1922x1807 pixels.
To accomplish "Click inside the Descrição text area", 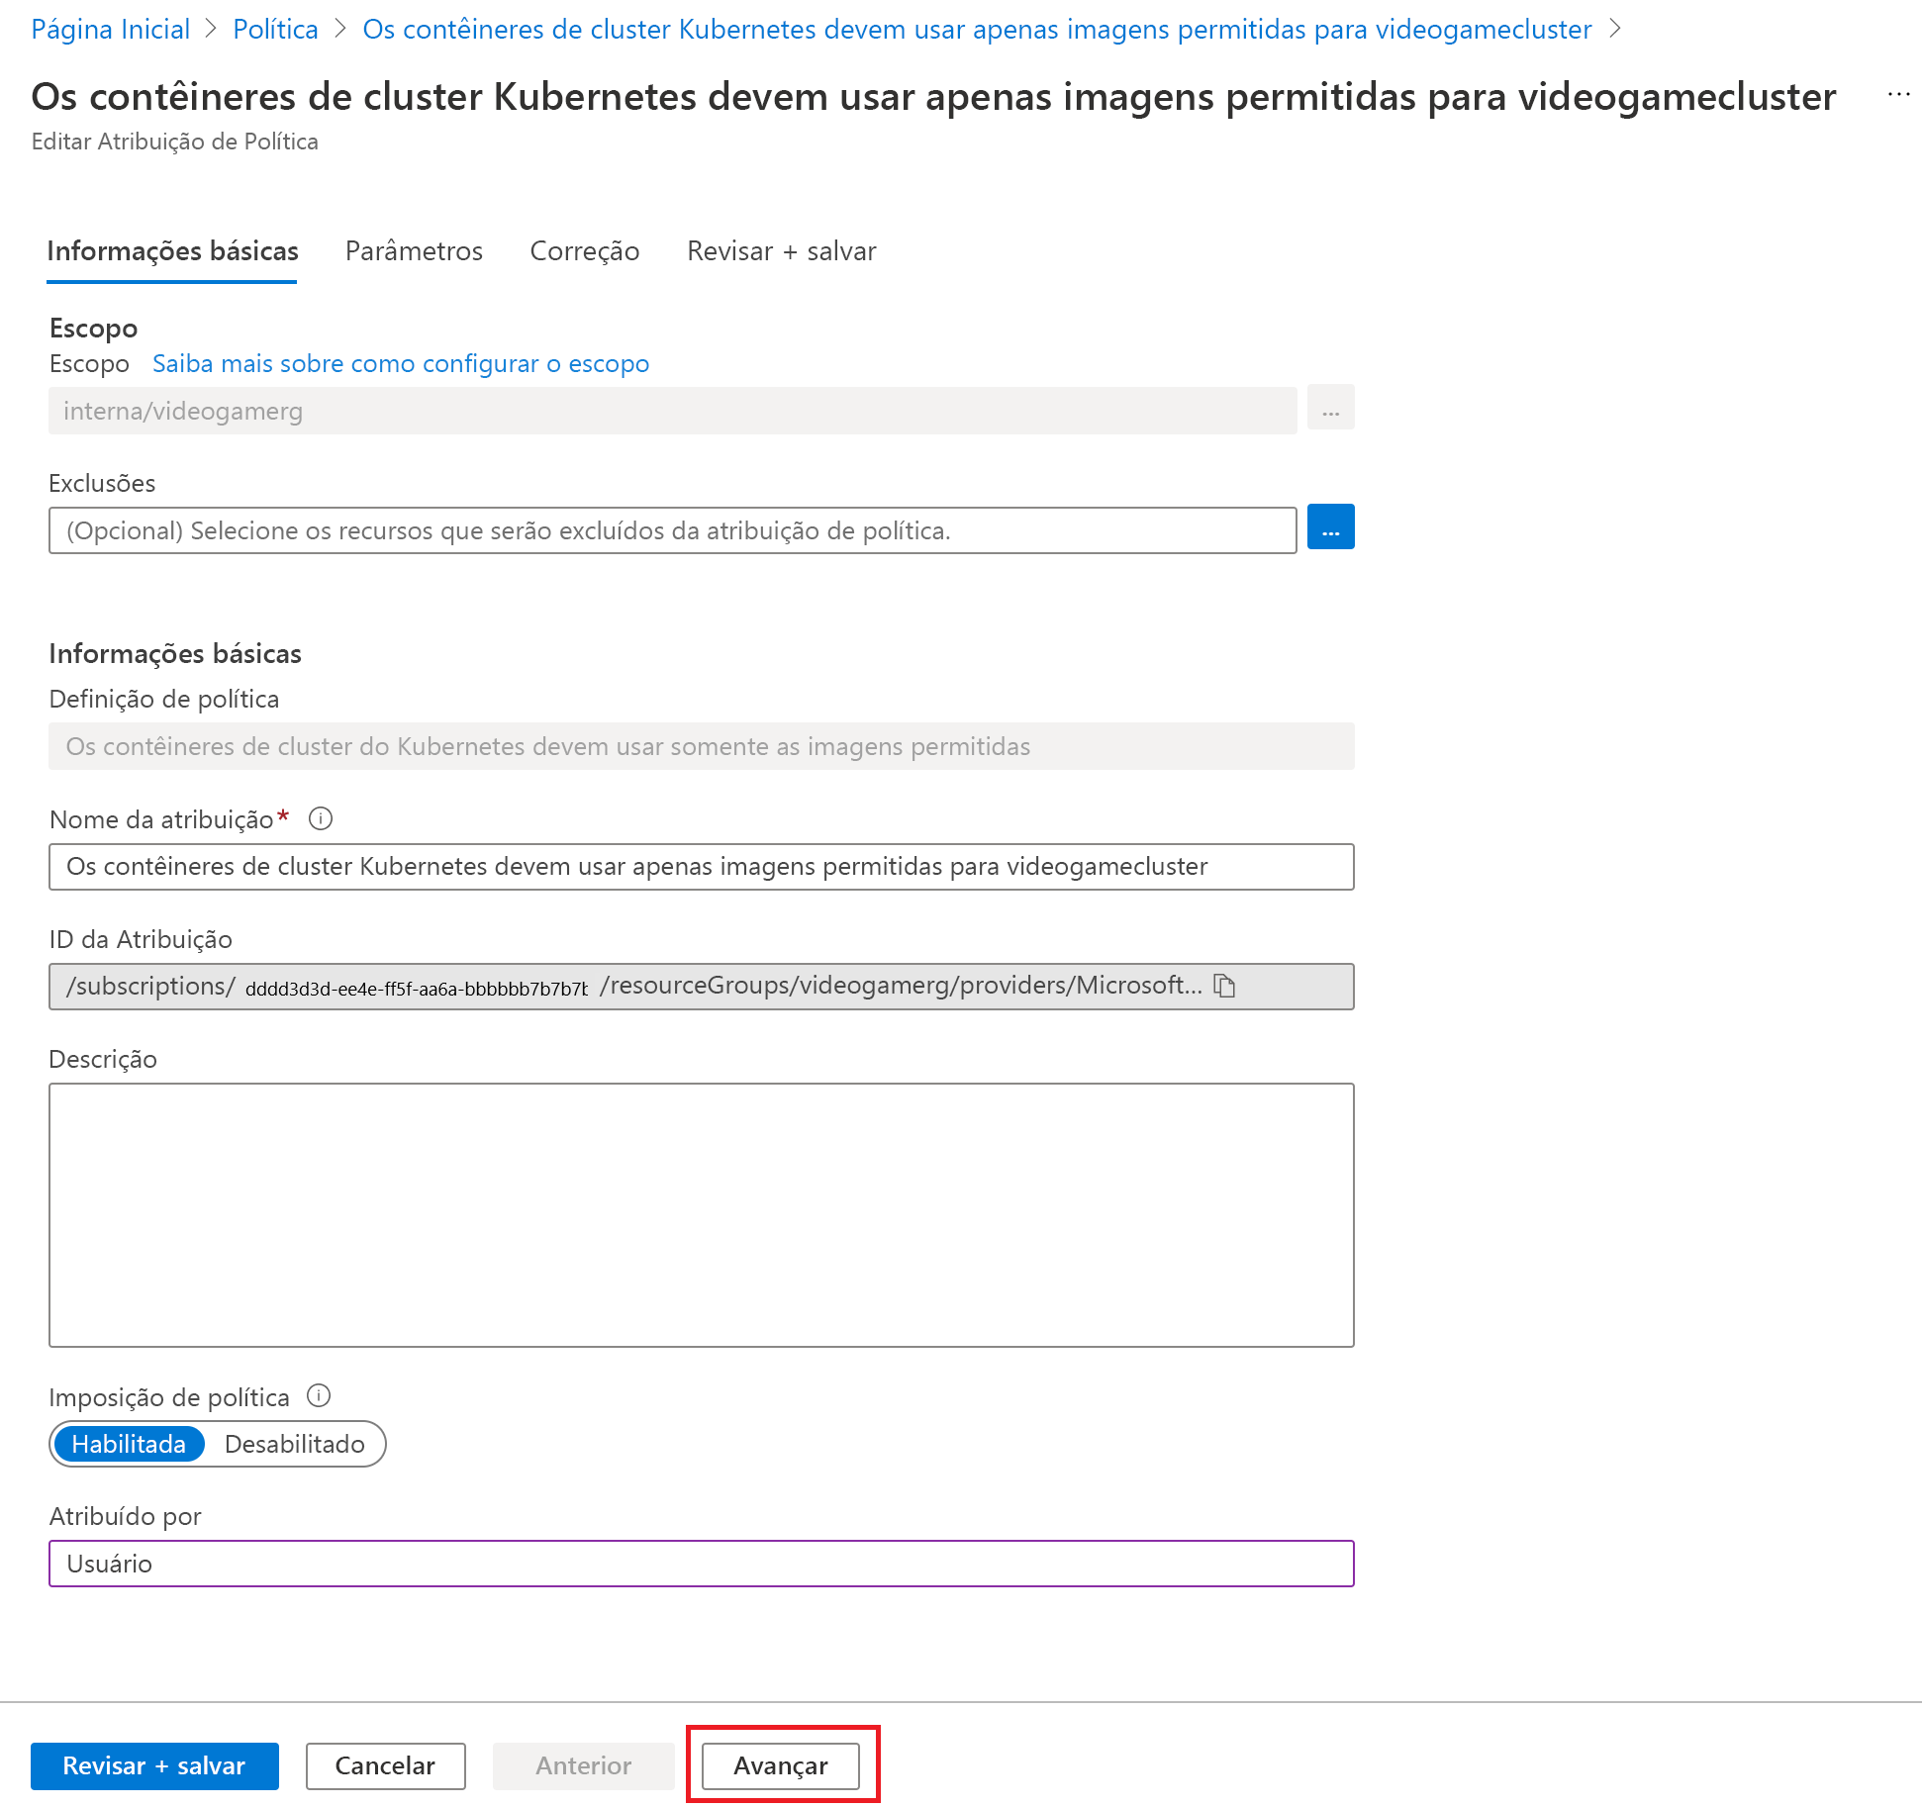I will pos(701,1217).
